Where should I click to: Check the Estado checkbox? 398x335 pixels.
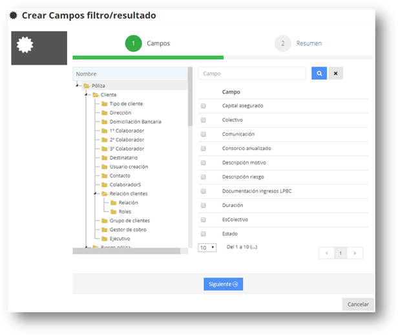coord(204,233)
